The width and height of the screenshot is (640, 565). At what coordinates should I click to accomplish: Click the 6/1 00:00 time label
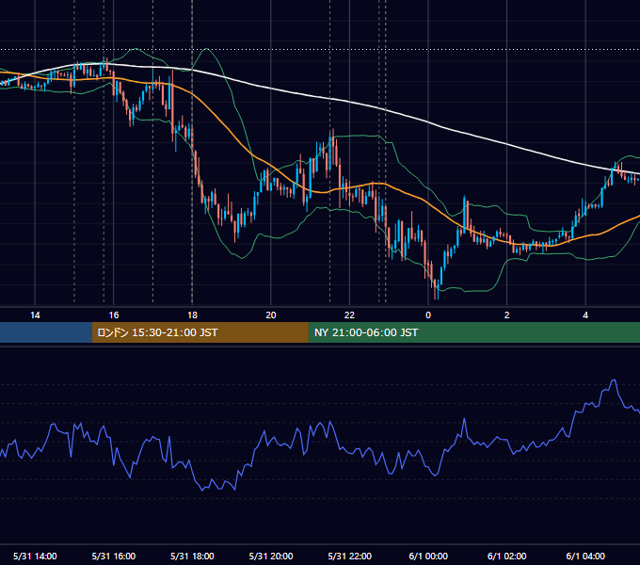point(428,556)
